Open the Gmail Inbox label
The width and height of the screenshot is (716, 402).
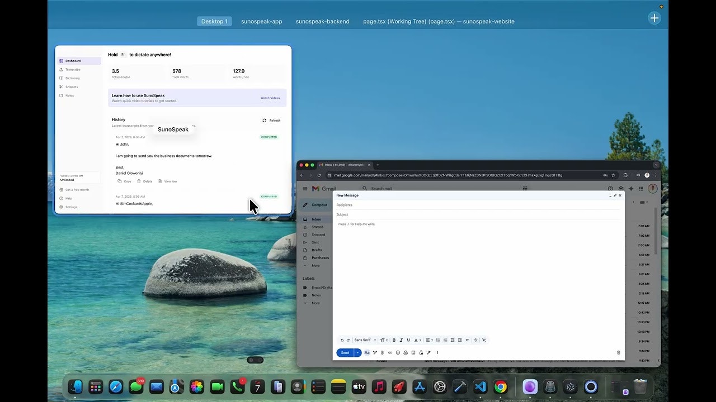(316, 219)
